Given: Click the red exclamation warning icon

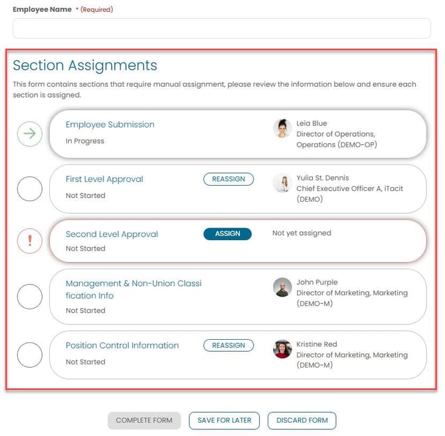Looking at the screenshot, I should 29,240.
